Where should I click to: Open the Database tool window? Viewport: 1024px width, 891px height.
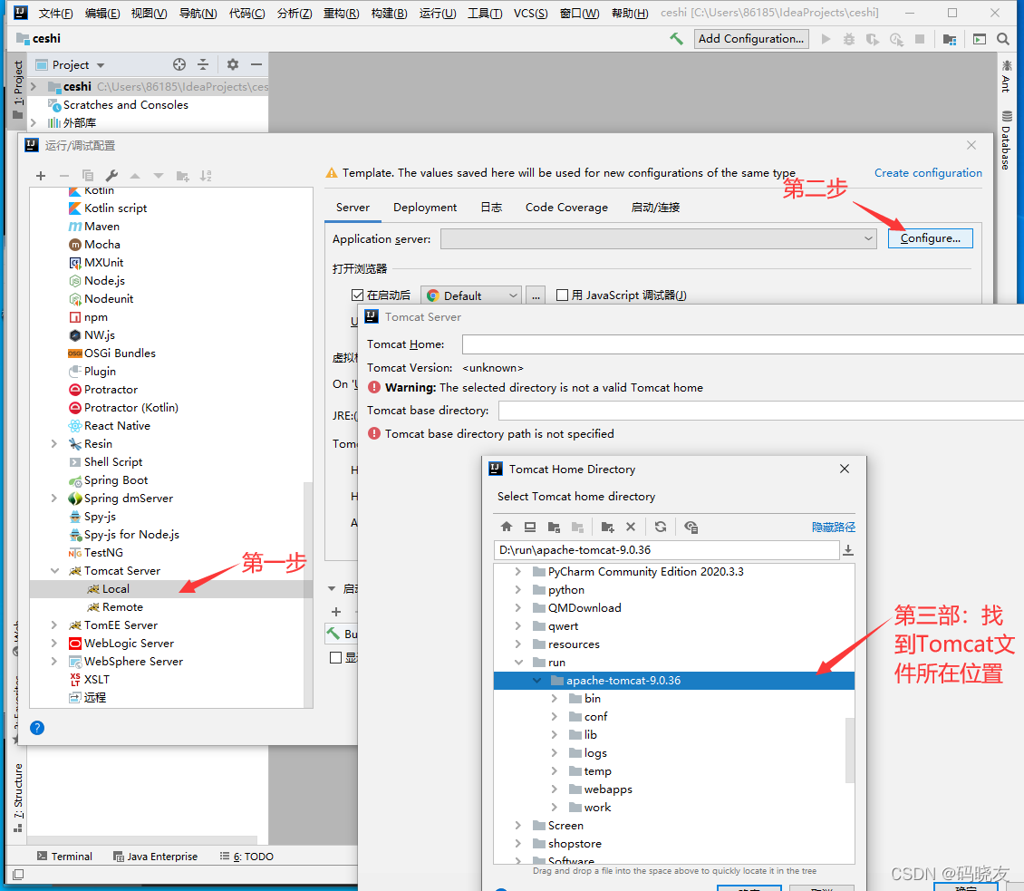tap(1007, 140)
